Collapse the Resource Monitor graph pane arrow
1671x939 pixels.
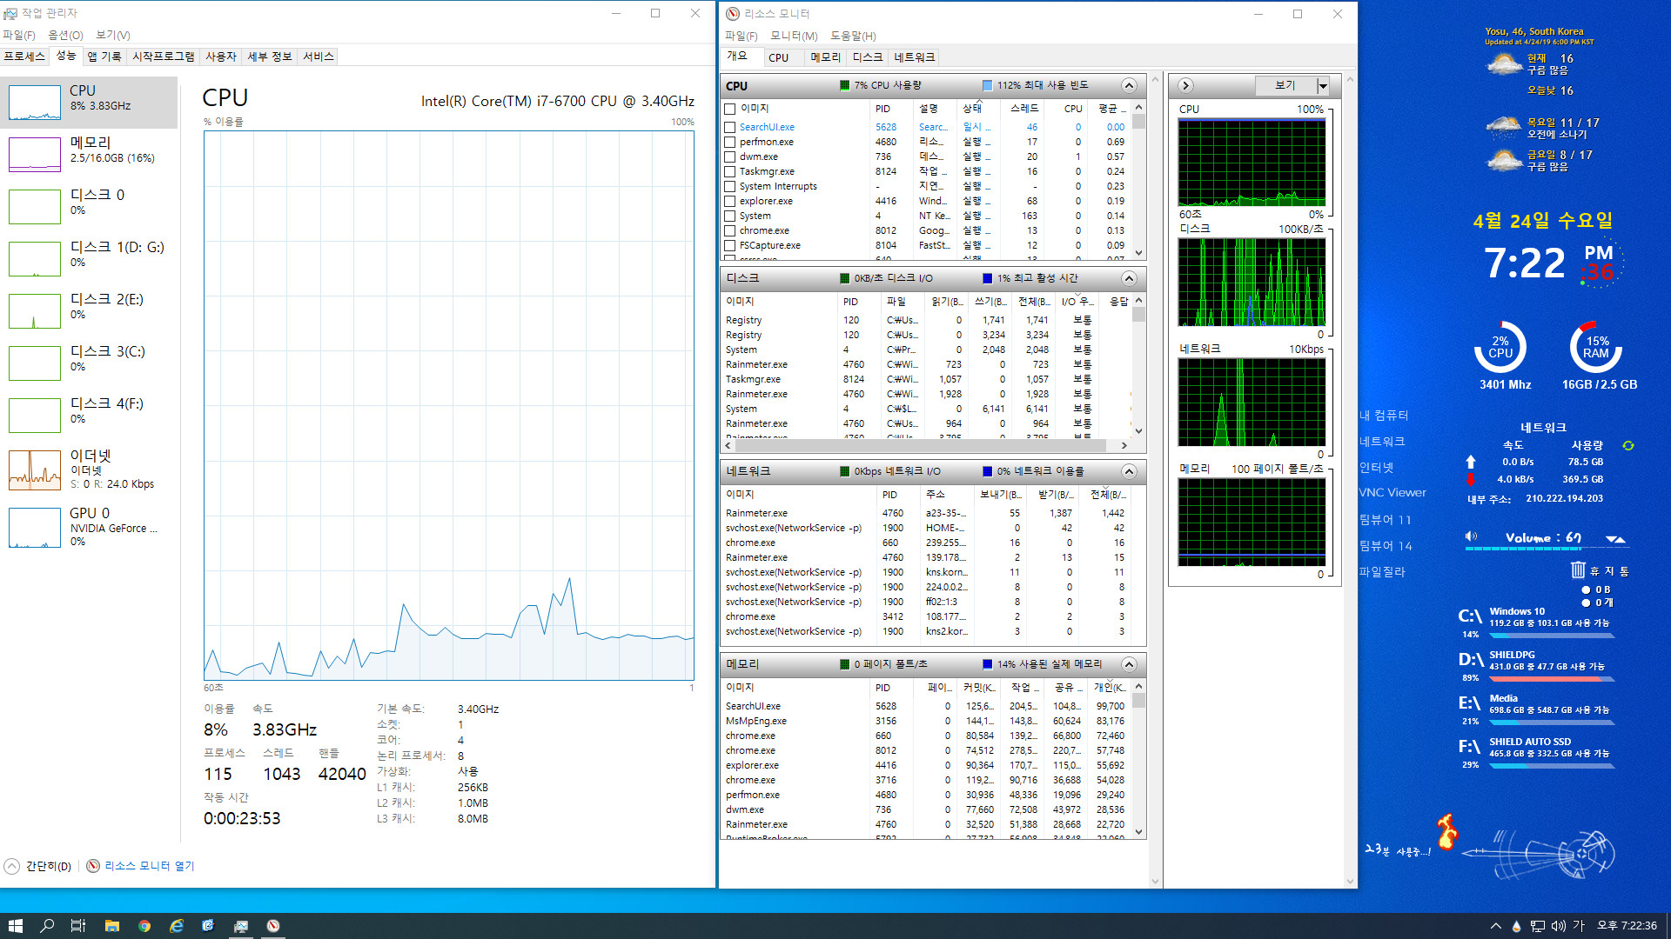click(1185, 85)
